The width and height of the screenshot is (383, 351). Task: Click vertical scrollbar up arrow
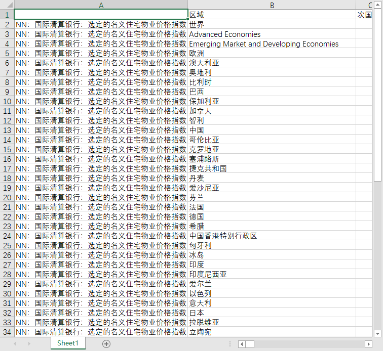377,5
